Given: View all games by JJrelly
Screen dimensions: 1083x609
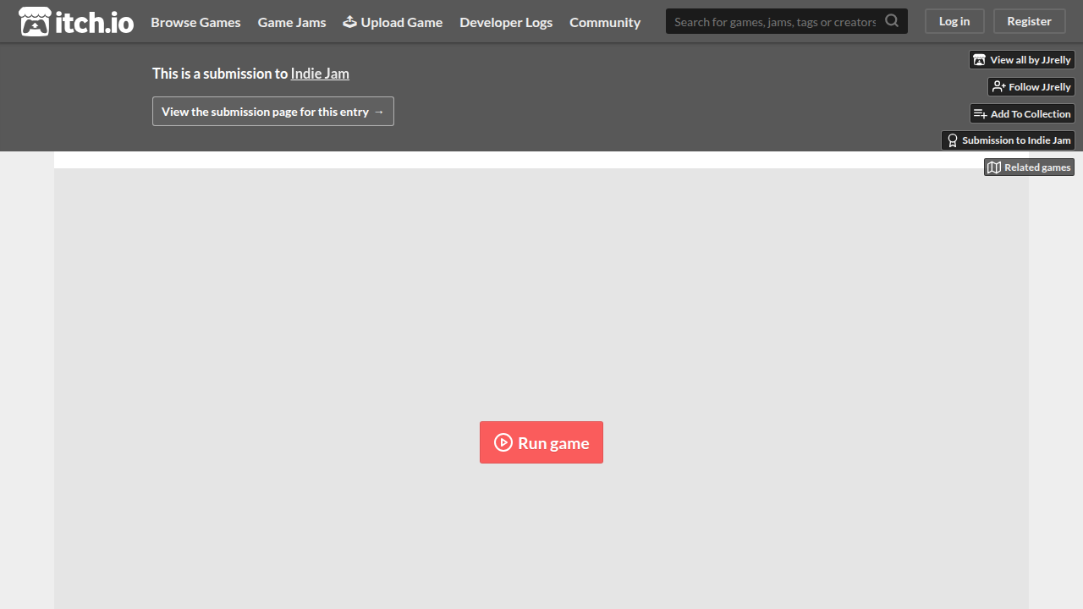Looking at the screenshot, I should 1022,60.
